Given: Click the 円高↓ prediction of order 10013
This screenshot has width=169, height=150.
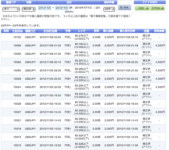Looking at the screenshot, I should pyautogui.click(x=68, y=137).
